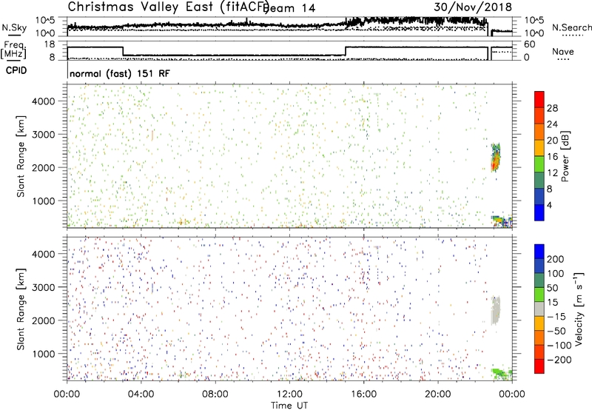Click the blue segment of Power color bar
Viewport: 592px width, 410px height.
pyautogui.click(x=539, y=212)
